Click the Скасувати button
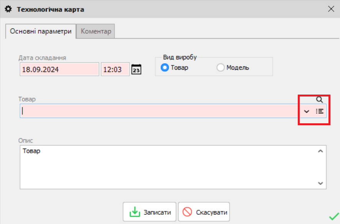 [x=204, y=211]
